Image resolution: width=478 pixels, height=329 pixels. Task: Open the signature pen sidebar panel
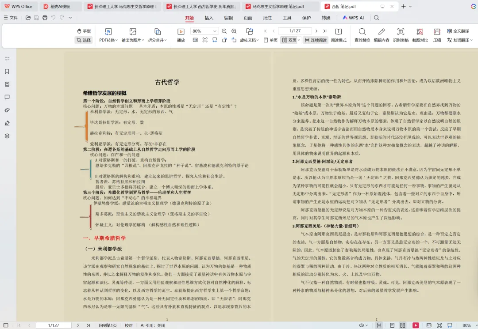pyautogui.click(x=7, y=123)
